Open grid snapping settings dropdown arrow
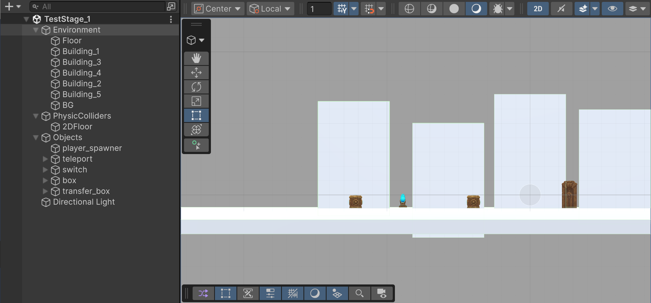Viewport: 651px width, 303px height. [354, 9]
